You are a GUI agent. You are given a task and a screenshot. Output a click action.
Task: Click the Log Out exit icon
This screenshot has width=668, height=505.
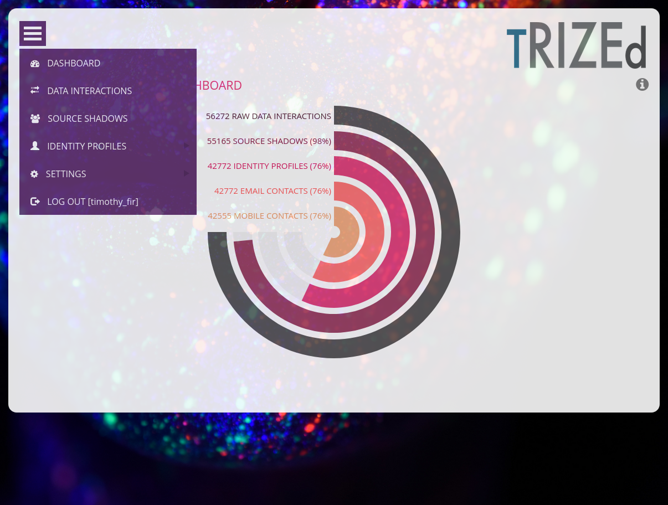(35, 202)
